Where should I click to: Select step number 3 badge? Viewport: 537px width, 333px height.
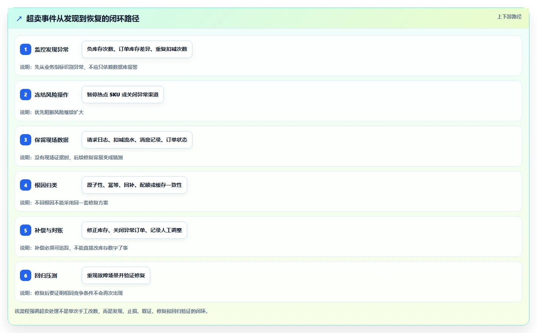[x=26, y=140]
